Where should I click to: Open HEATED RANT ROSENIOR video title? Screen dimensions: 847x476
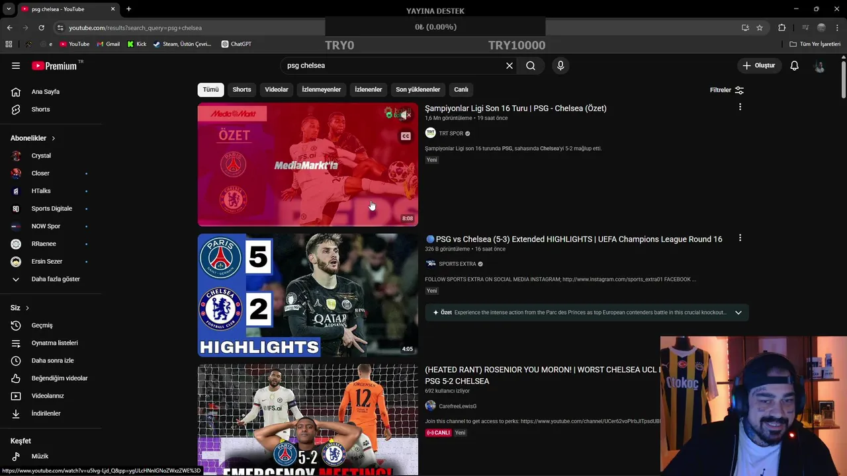pyautogui.click(x=543, y=376)
